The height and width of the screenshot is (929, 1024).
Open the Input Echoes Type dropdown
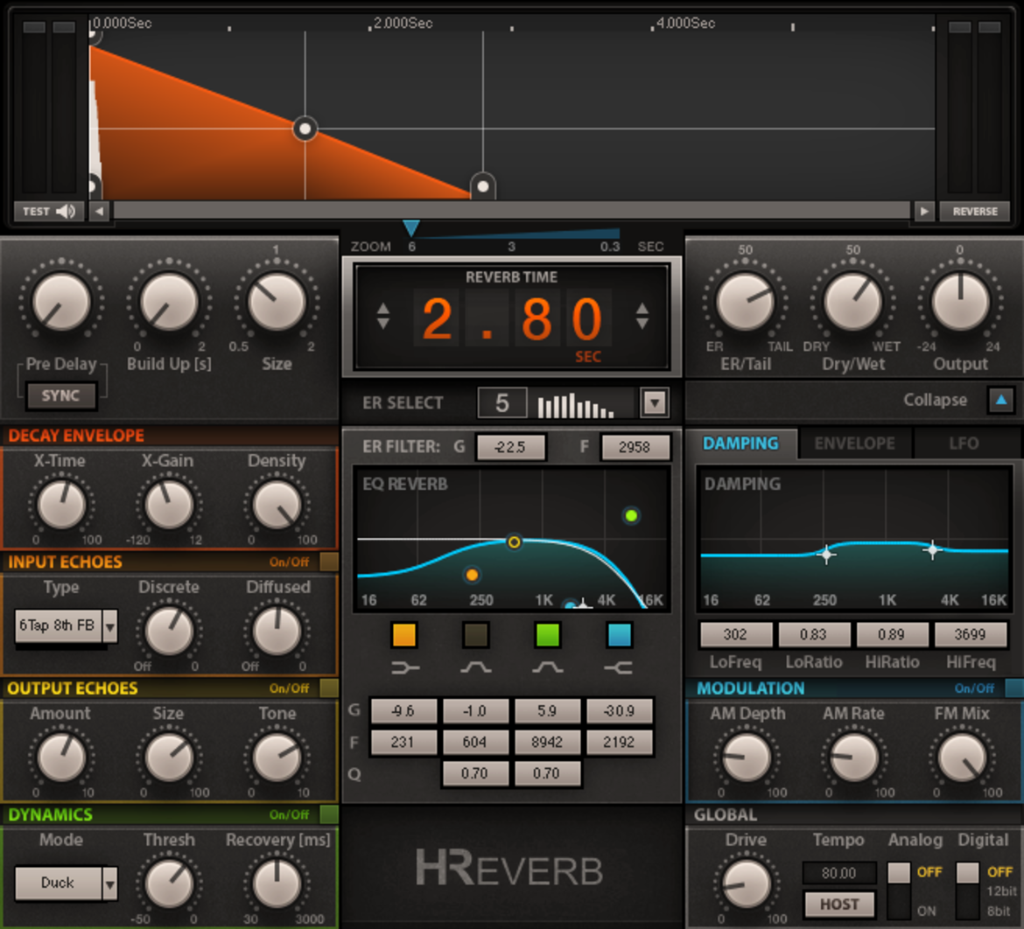point(110,626)
